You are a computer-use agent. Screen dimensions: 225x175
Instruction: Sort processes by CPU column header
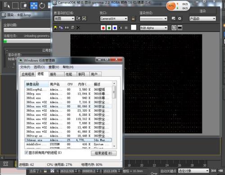coord(70,84)
